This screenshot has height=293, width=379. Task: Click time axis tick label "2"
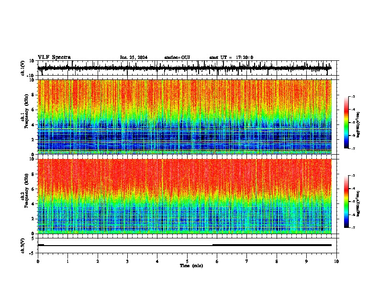98,261
